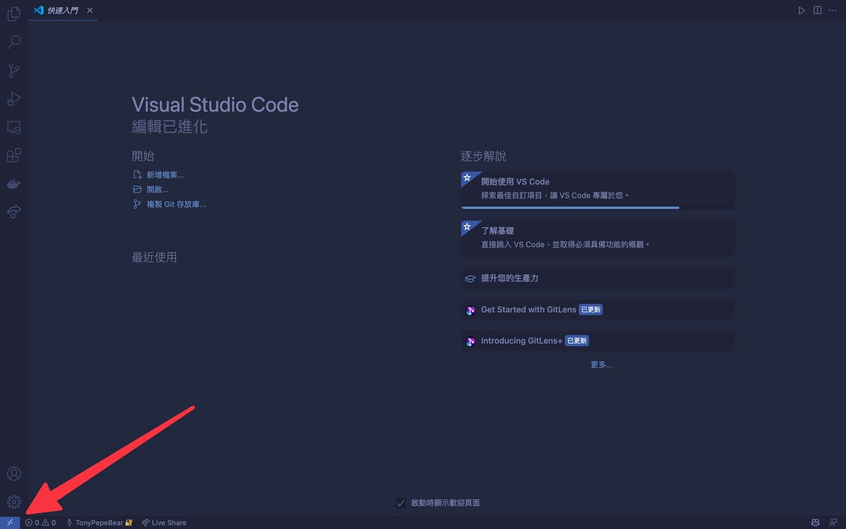
Task: Open the Source Control view
Action: (x=13, y=70)
